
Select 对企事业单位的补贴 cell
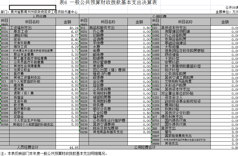(185, 93)
